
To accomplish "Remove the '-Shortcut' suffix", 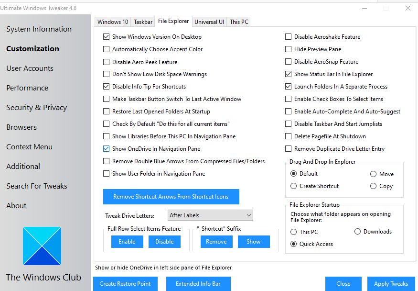I will [x=216, y=242].
